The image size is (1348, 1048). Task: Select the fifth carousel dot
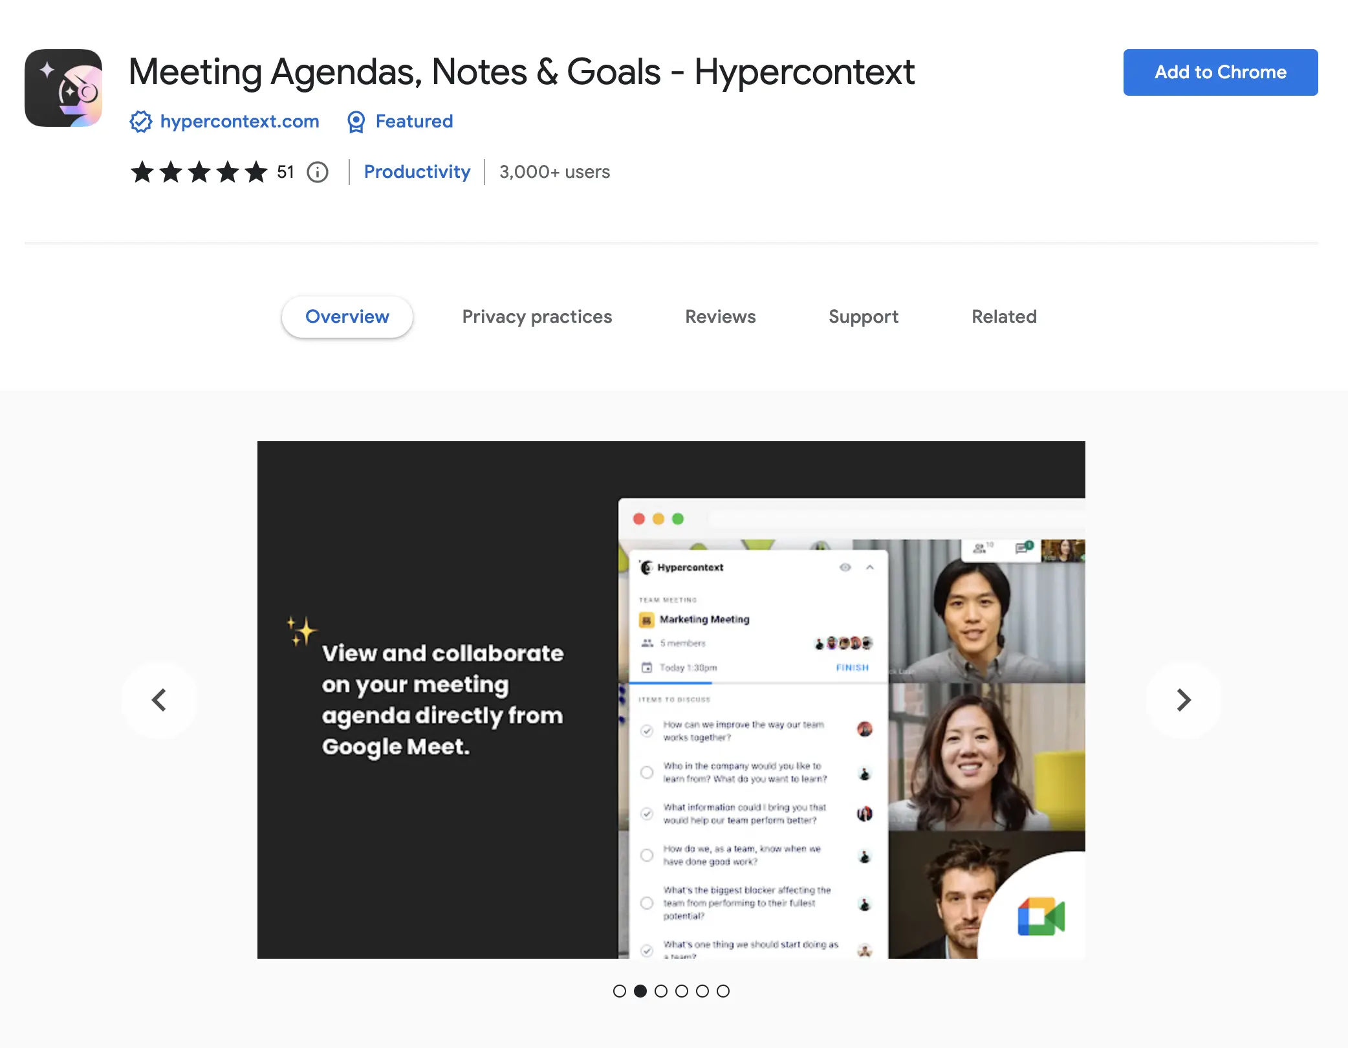pyautogui.click(x=702, y=991)
